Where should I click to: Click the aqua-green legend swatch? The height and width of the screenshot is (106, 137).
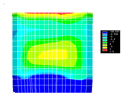click(x=105, y=40)
